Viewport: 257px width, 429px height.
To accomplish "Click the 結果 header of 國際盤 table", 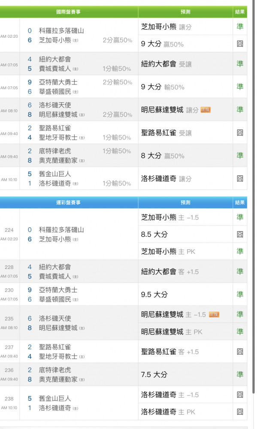I will pos(240,12).
